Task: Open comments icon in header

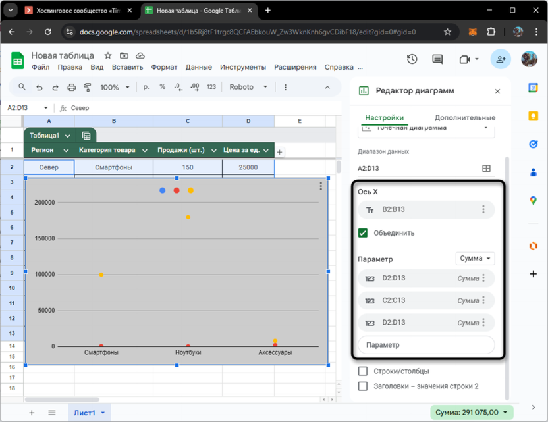Action: [x=437, y=59]
